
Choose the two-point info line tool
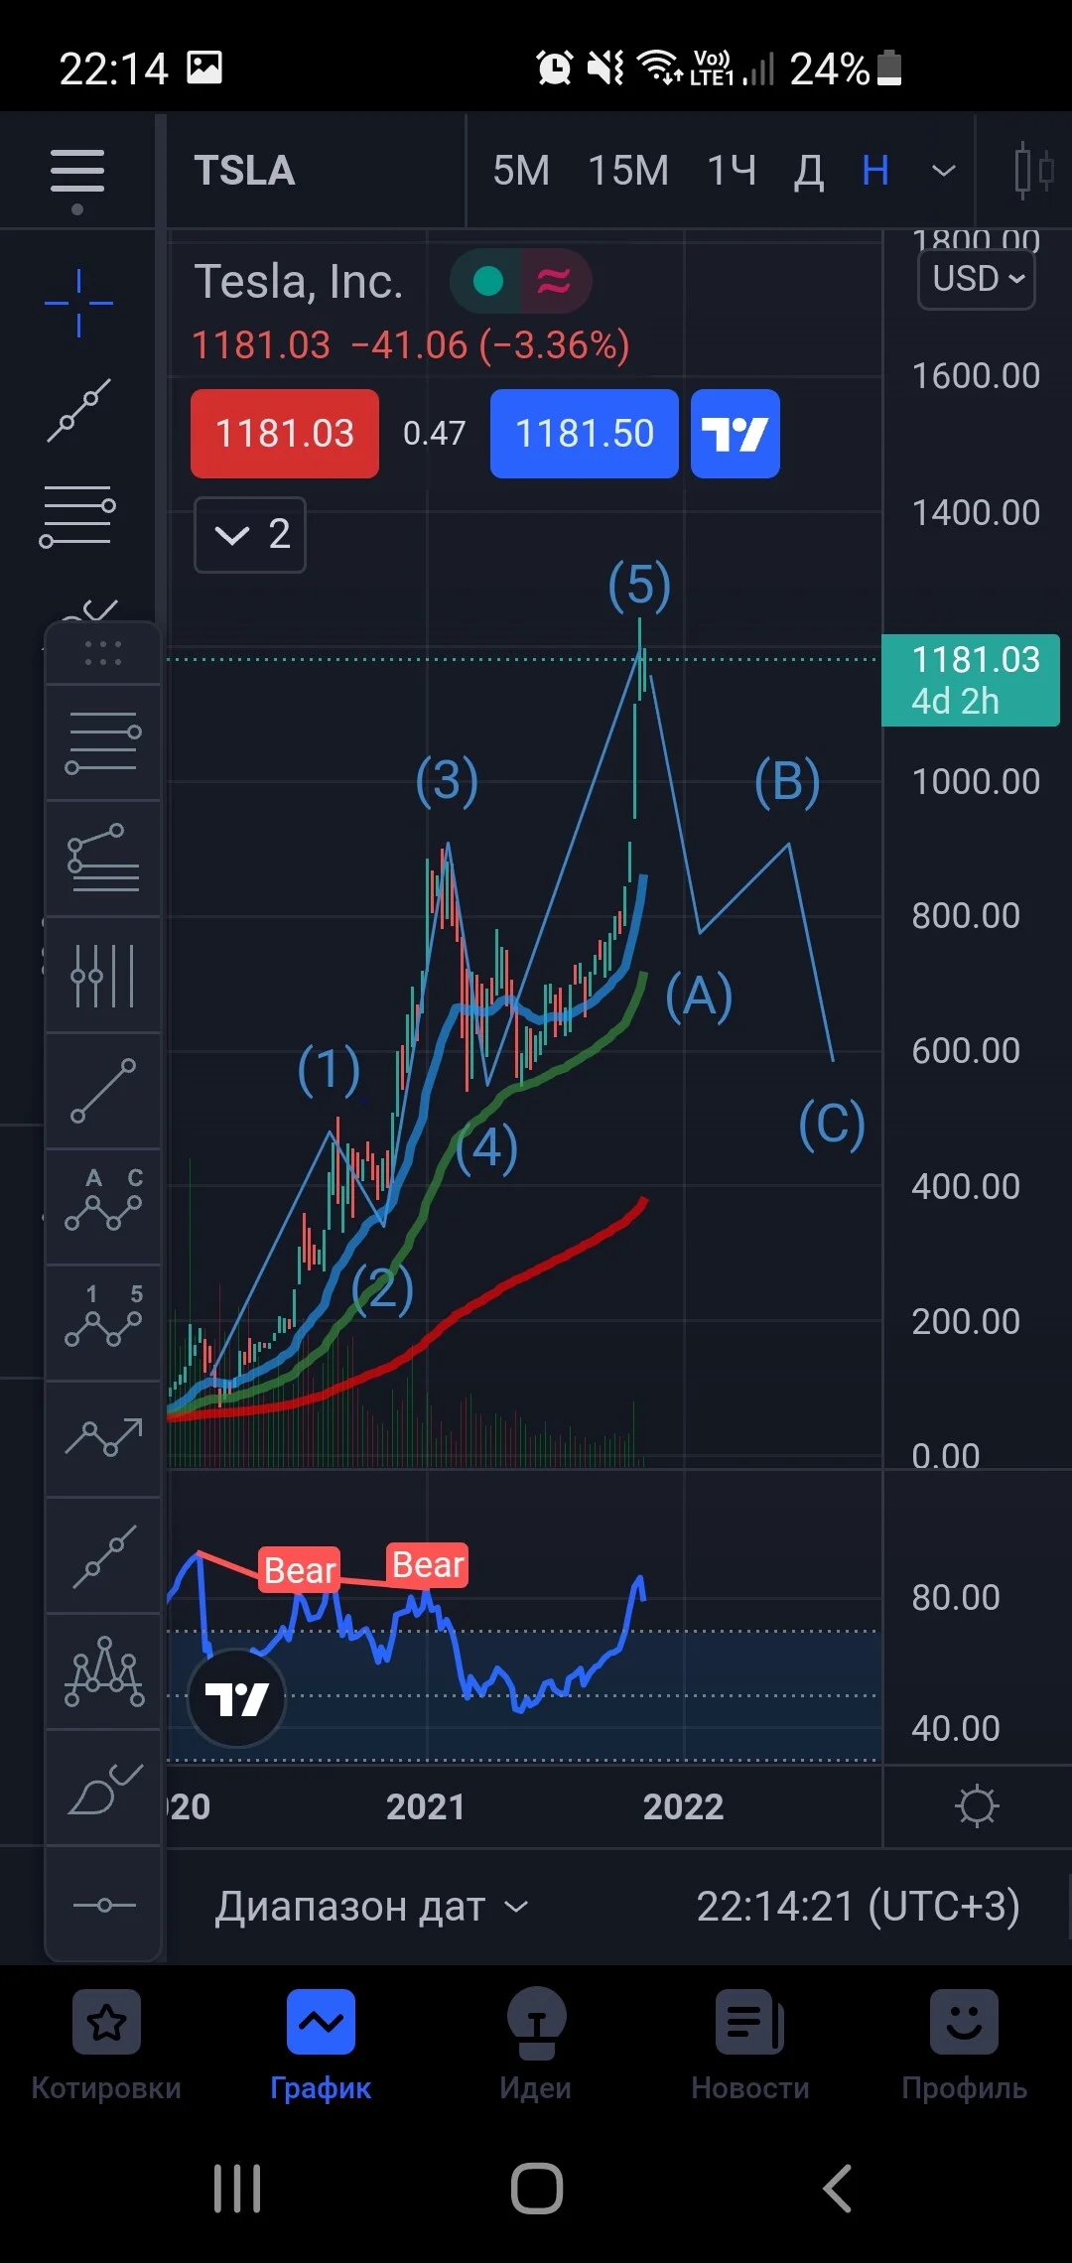tap(103, 1555)
